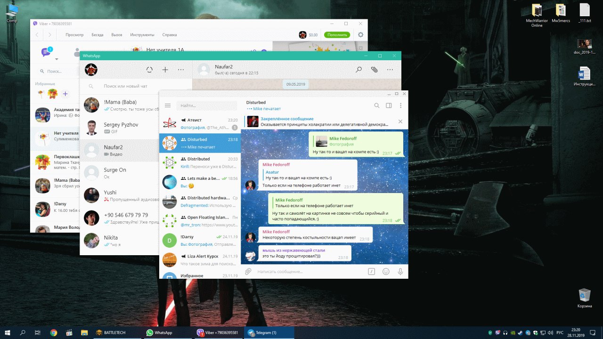This screenshot has height=339, width=603.
Task: Open !Mama (Baba) chat in WhatsApp
Action: 120,105
